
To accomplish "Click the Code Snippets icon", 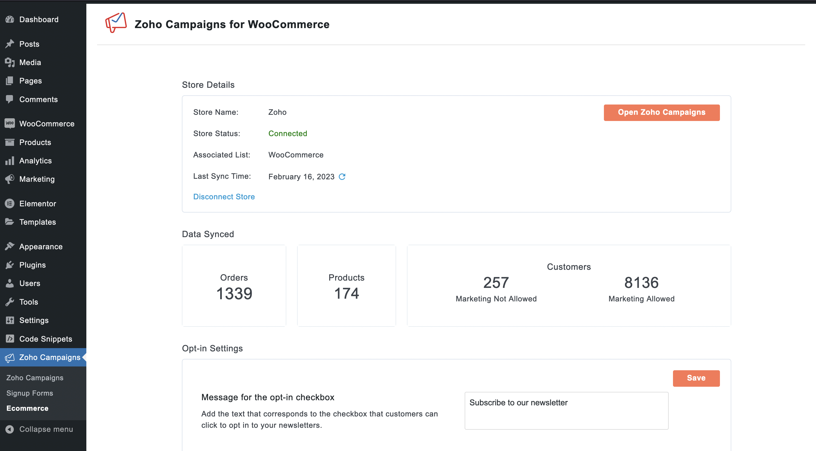I will pos(10,338).
